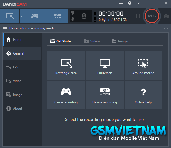The width and height of the screenshot is (171, 148).
Task: Toggle the webcam overlay icon
Action: (x=84, y=16)
